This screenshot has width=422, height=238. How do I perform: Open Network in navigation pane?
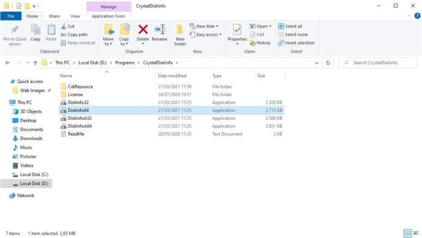22,195
